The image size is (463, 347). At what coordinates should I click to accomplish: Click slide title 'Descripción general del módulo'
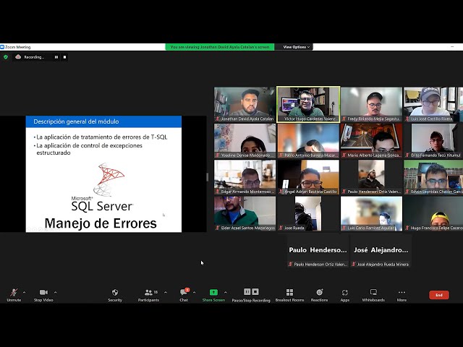(76, 121)
